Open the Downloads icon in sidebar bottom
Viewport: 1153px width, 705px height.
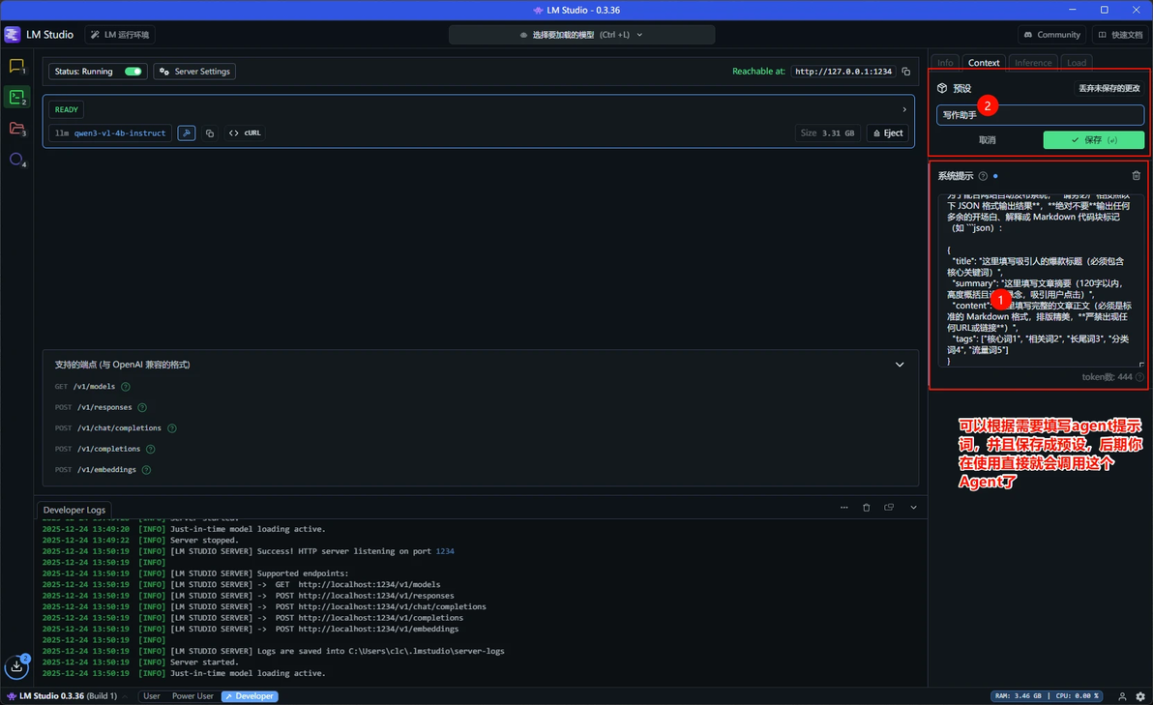coord(16,666)
